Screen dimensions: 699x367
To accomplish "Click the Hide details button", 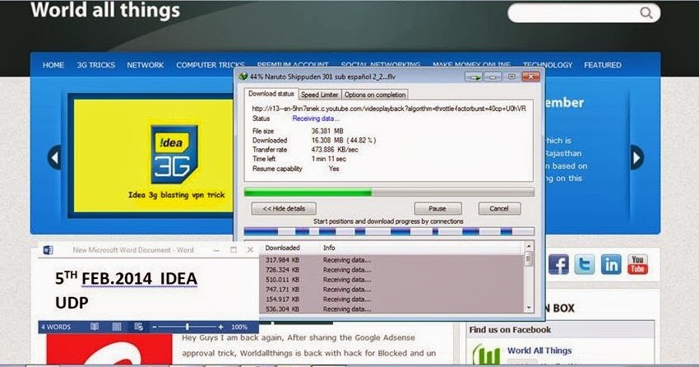I will click(x=284, y=208).
